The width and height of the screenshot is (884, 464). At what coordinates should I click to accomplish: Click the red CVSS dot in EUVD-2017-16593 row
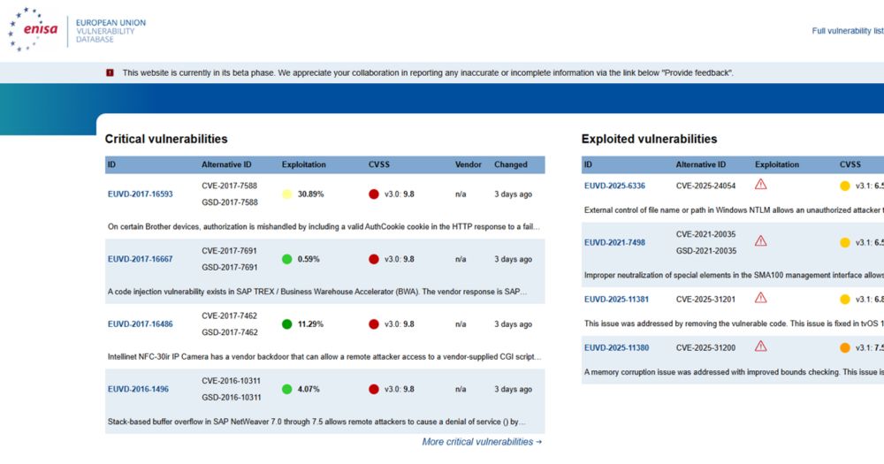374,194
